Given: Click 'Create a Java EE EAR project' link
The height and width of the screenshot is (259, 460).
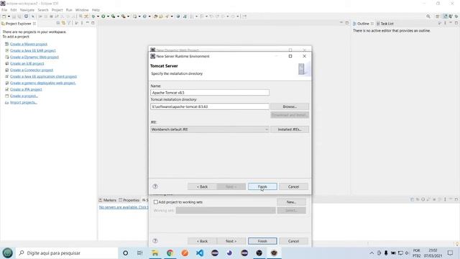Looking at the screenshot, I should pos(33,50).
